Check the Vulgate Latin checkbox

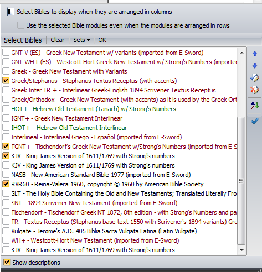click(6, 231)
